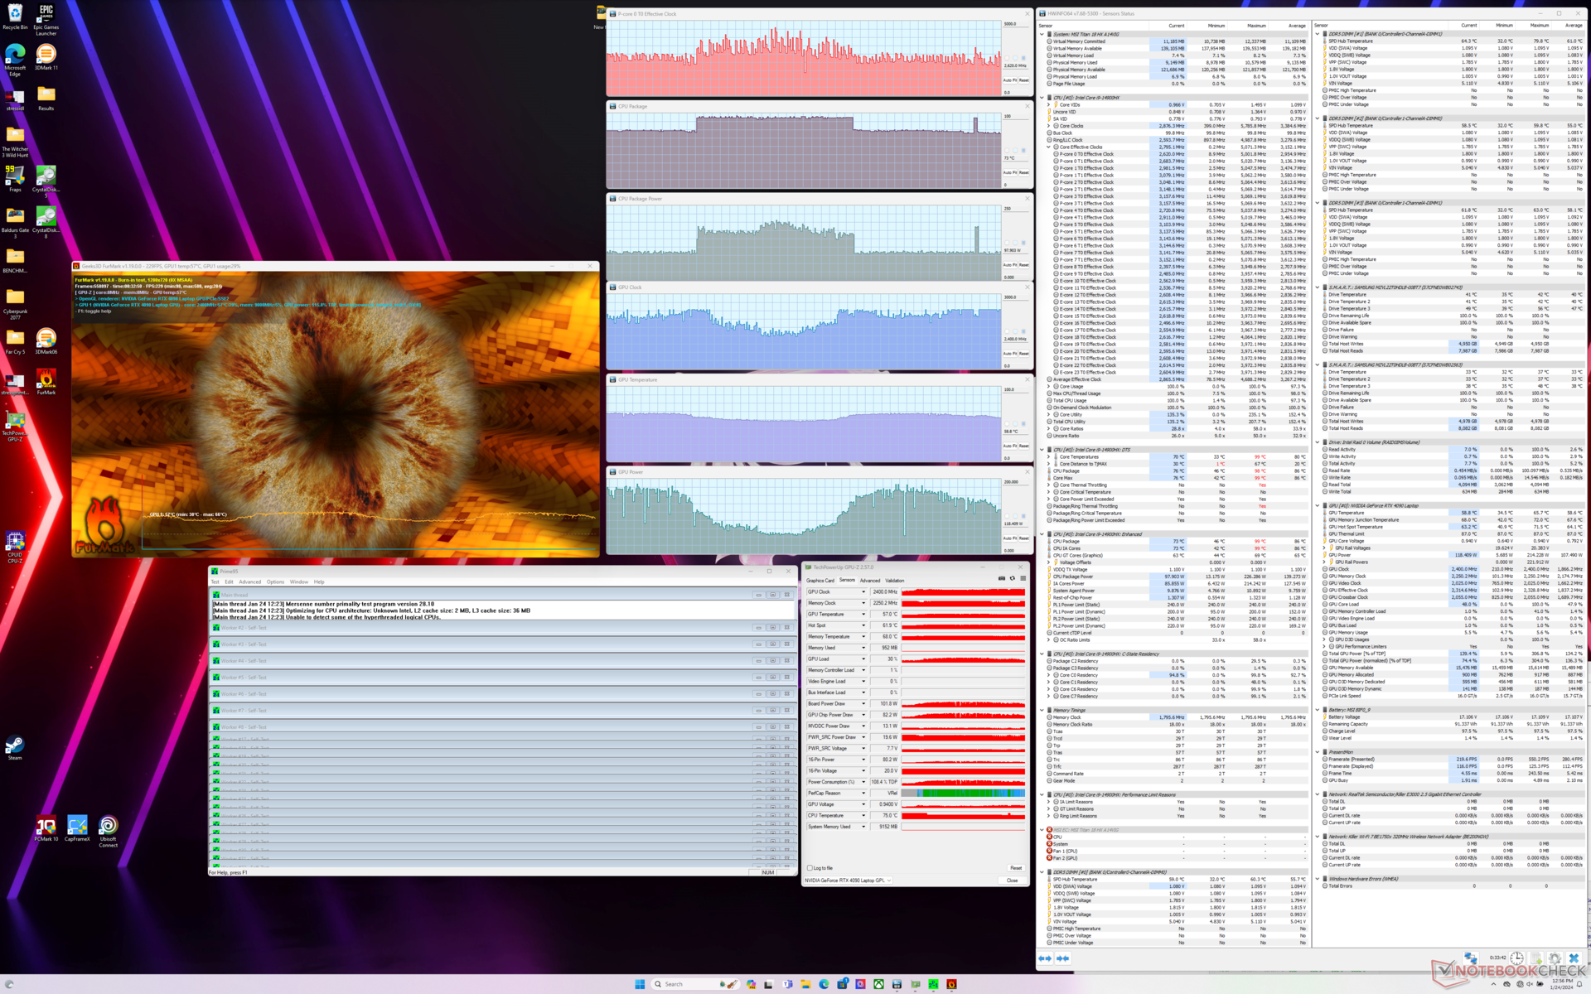Click the GPU-Z Reset button
The height and width of the screenshot is (994, 1591).
[1015, 868]
